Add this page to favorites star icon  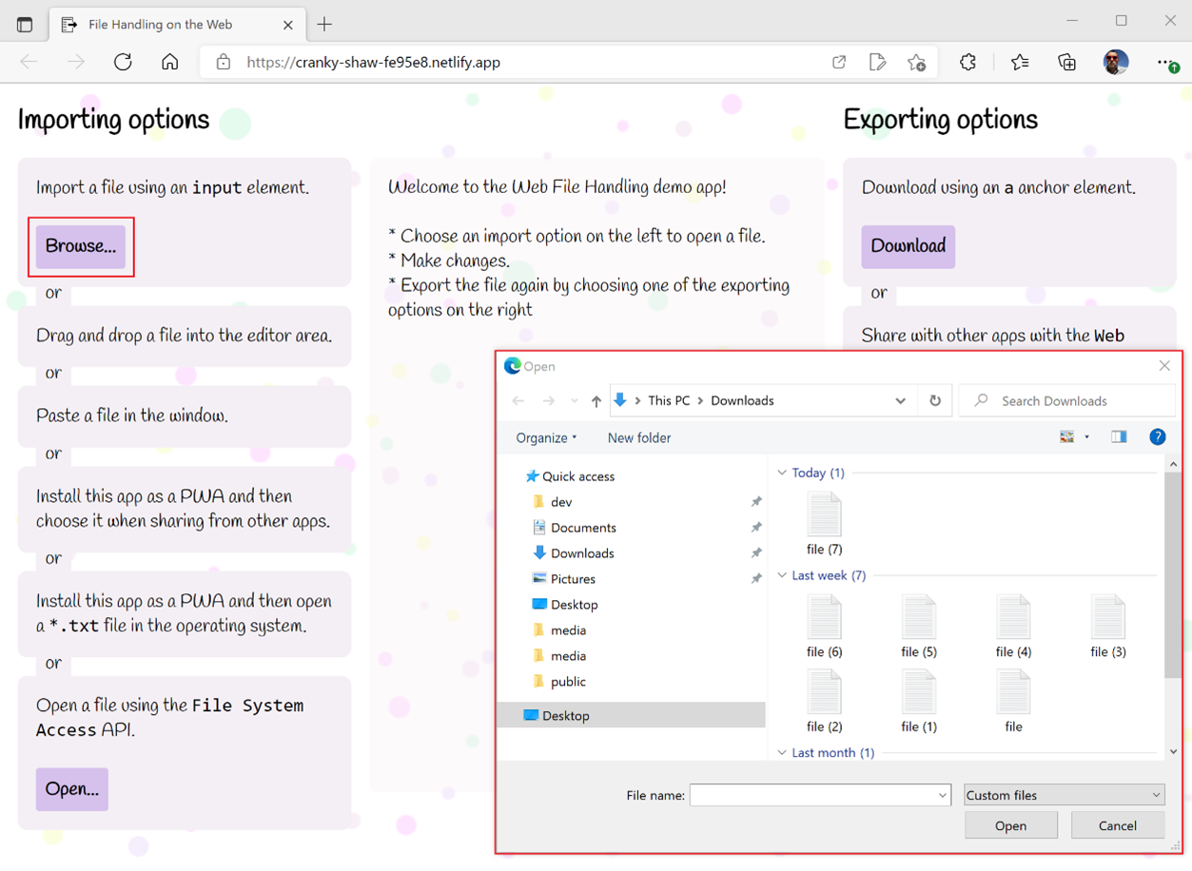click(x=916, y=62)
